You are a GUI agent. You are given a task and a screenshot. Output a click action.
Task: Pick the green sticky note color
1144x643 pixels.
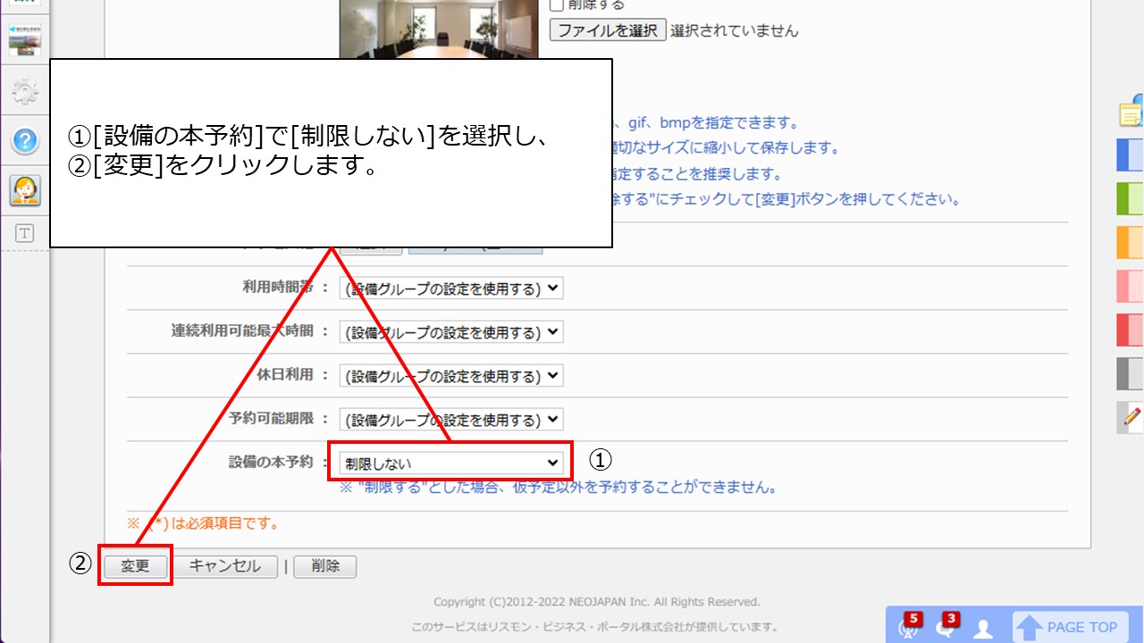(x=1131, y=198)
